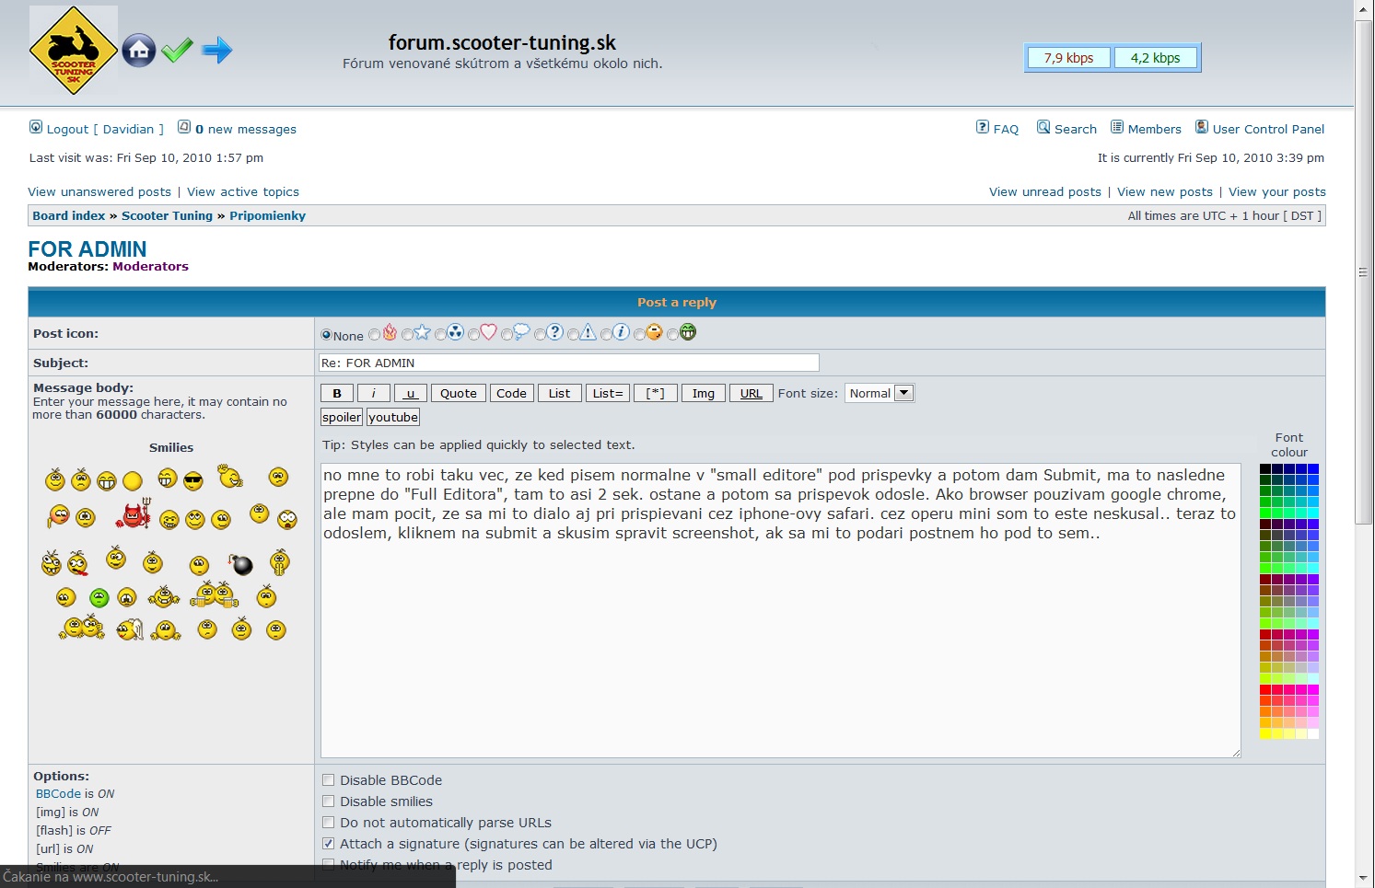1375x888 pixels.
Task: Enable the Disable BBCode checkbox
Action: click(x=329, y=780)
